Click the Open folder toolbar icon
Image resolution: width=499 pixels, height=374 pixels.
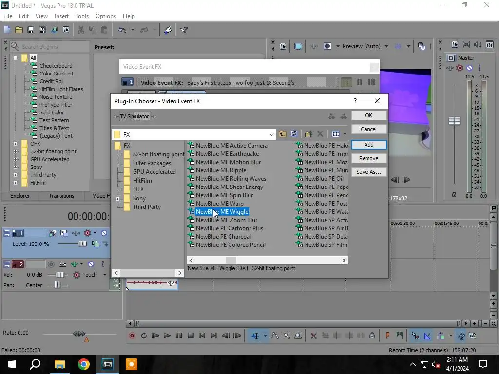coord(19,30)
